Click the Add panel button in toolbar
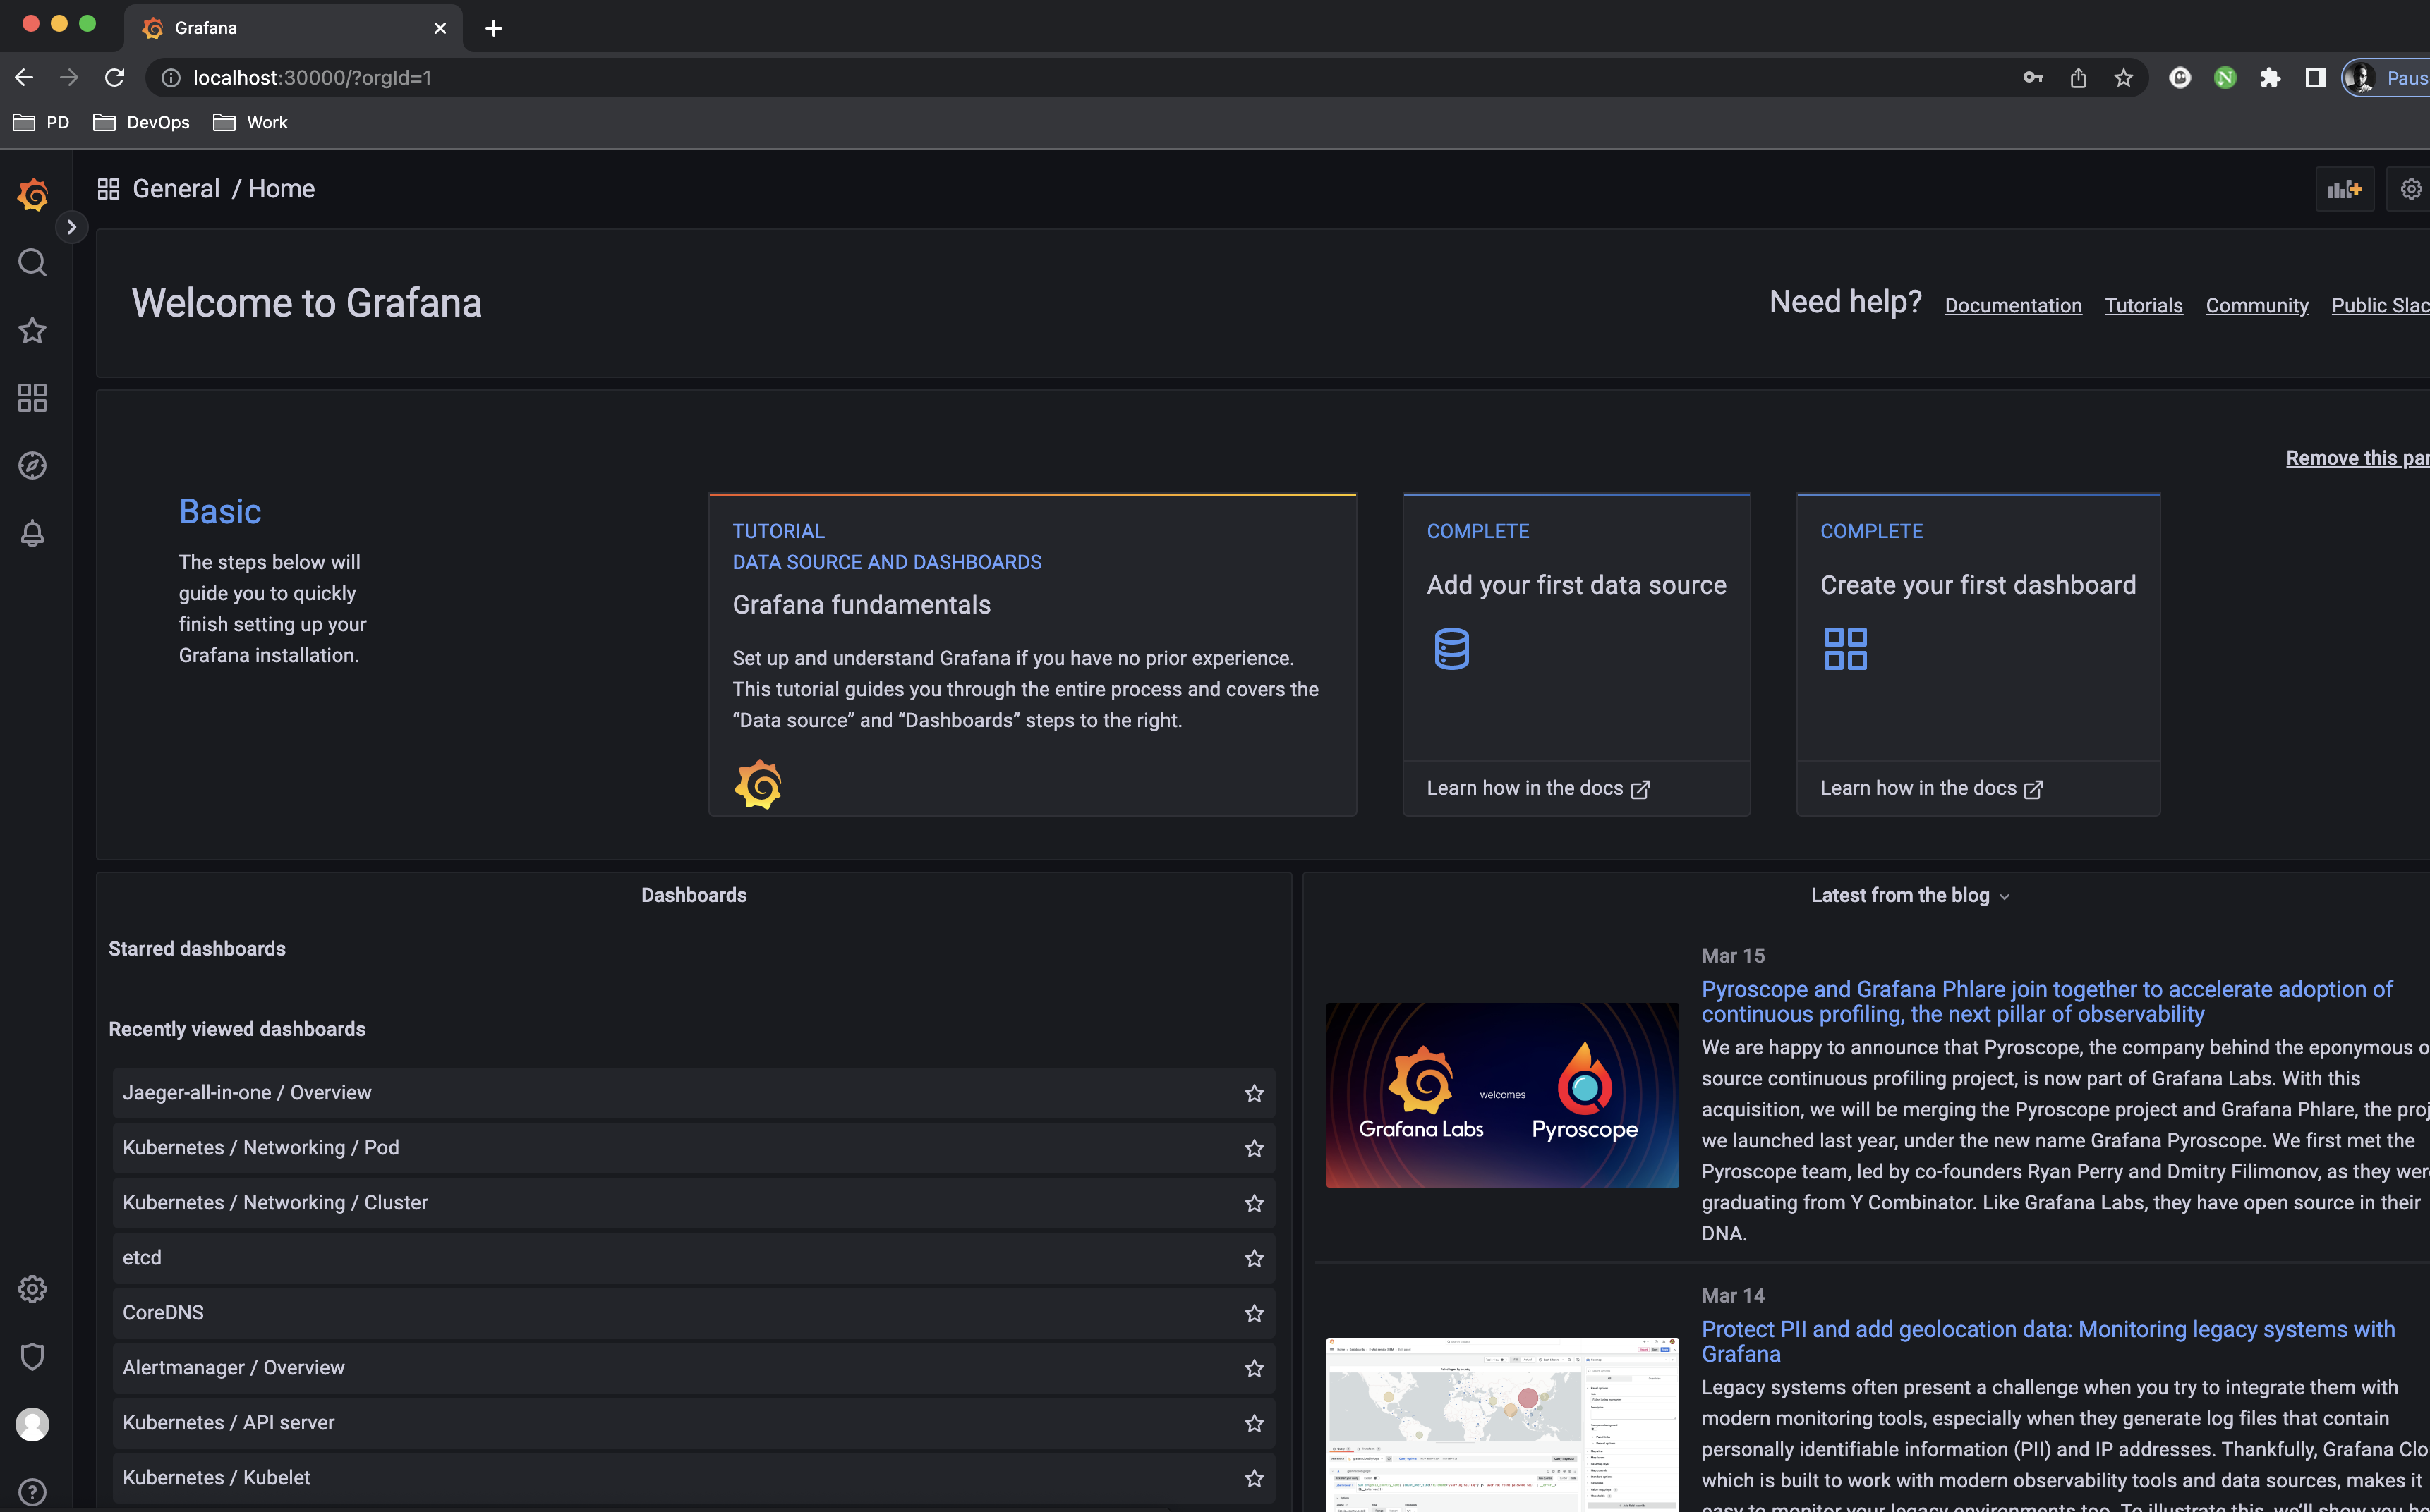Viewport: 2430px width, 1512px height. (2344, 189)
